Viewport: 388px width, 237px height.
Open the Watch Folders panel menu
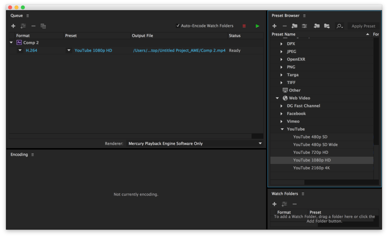[303, 194]
